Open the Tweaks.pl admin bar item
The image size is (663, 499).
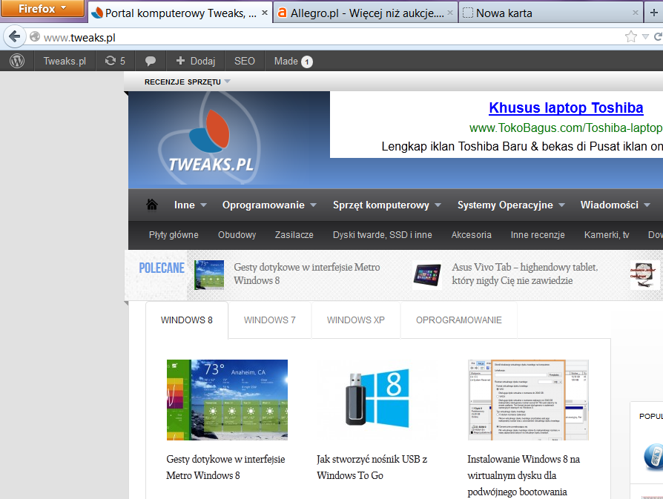65,61
